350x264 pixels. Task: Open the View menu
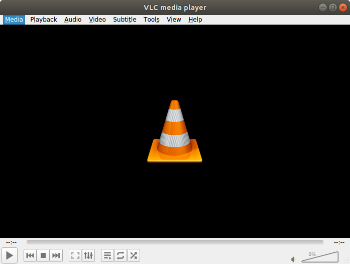coord(174,20)
